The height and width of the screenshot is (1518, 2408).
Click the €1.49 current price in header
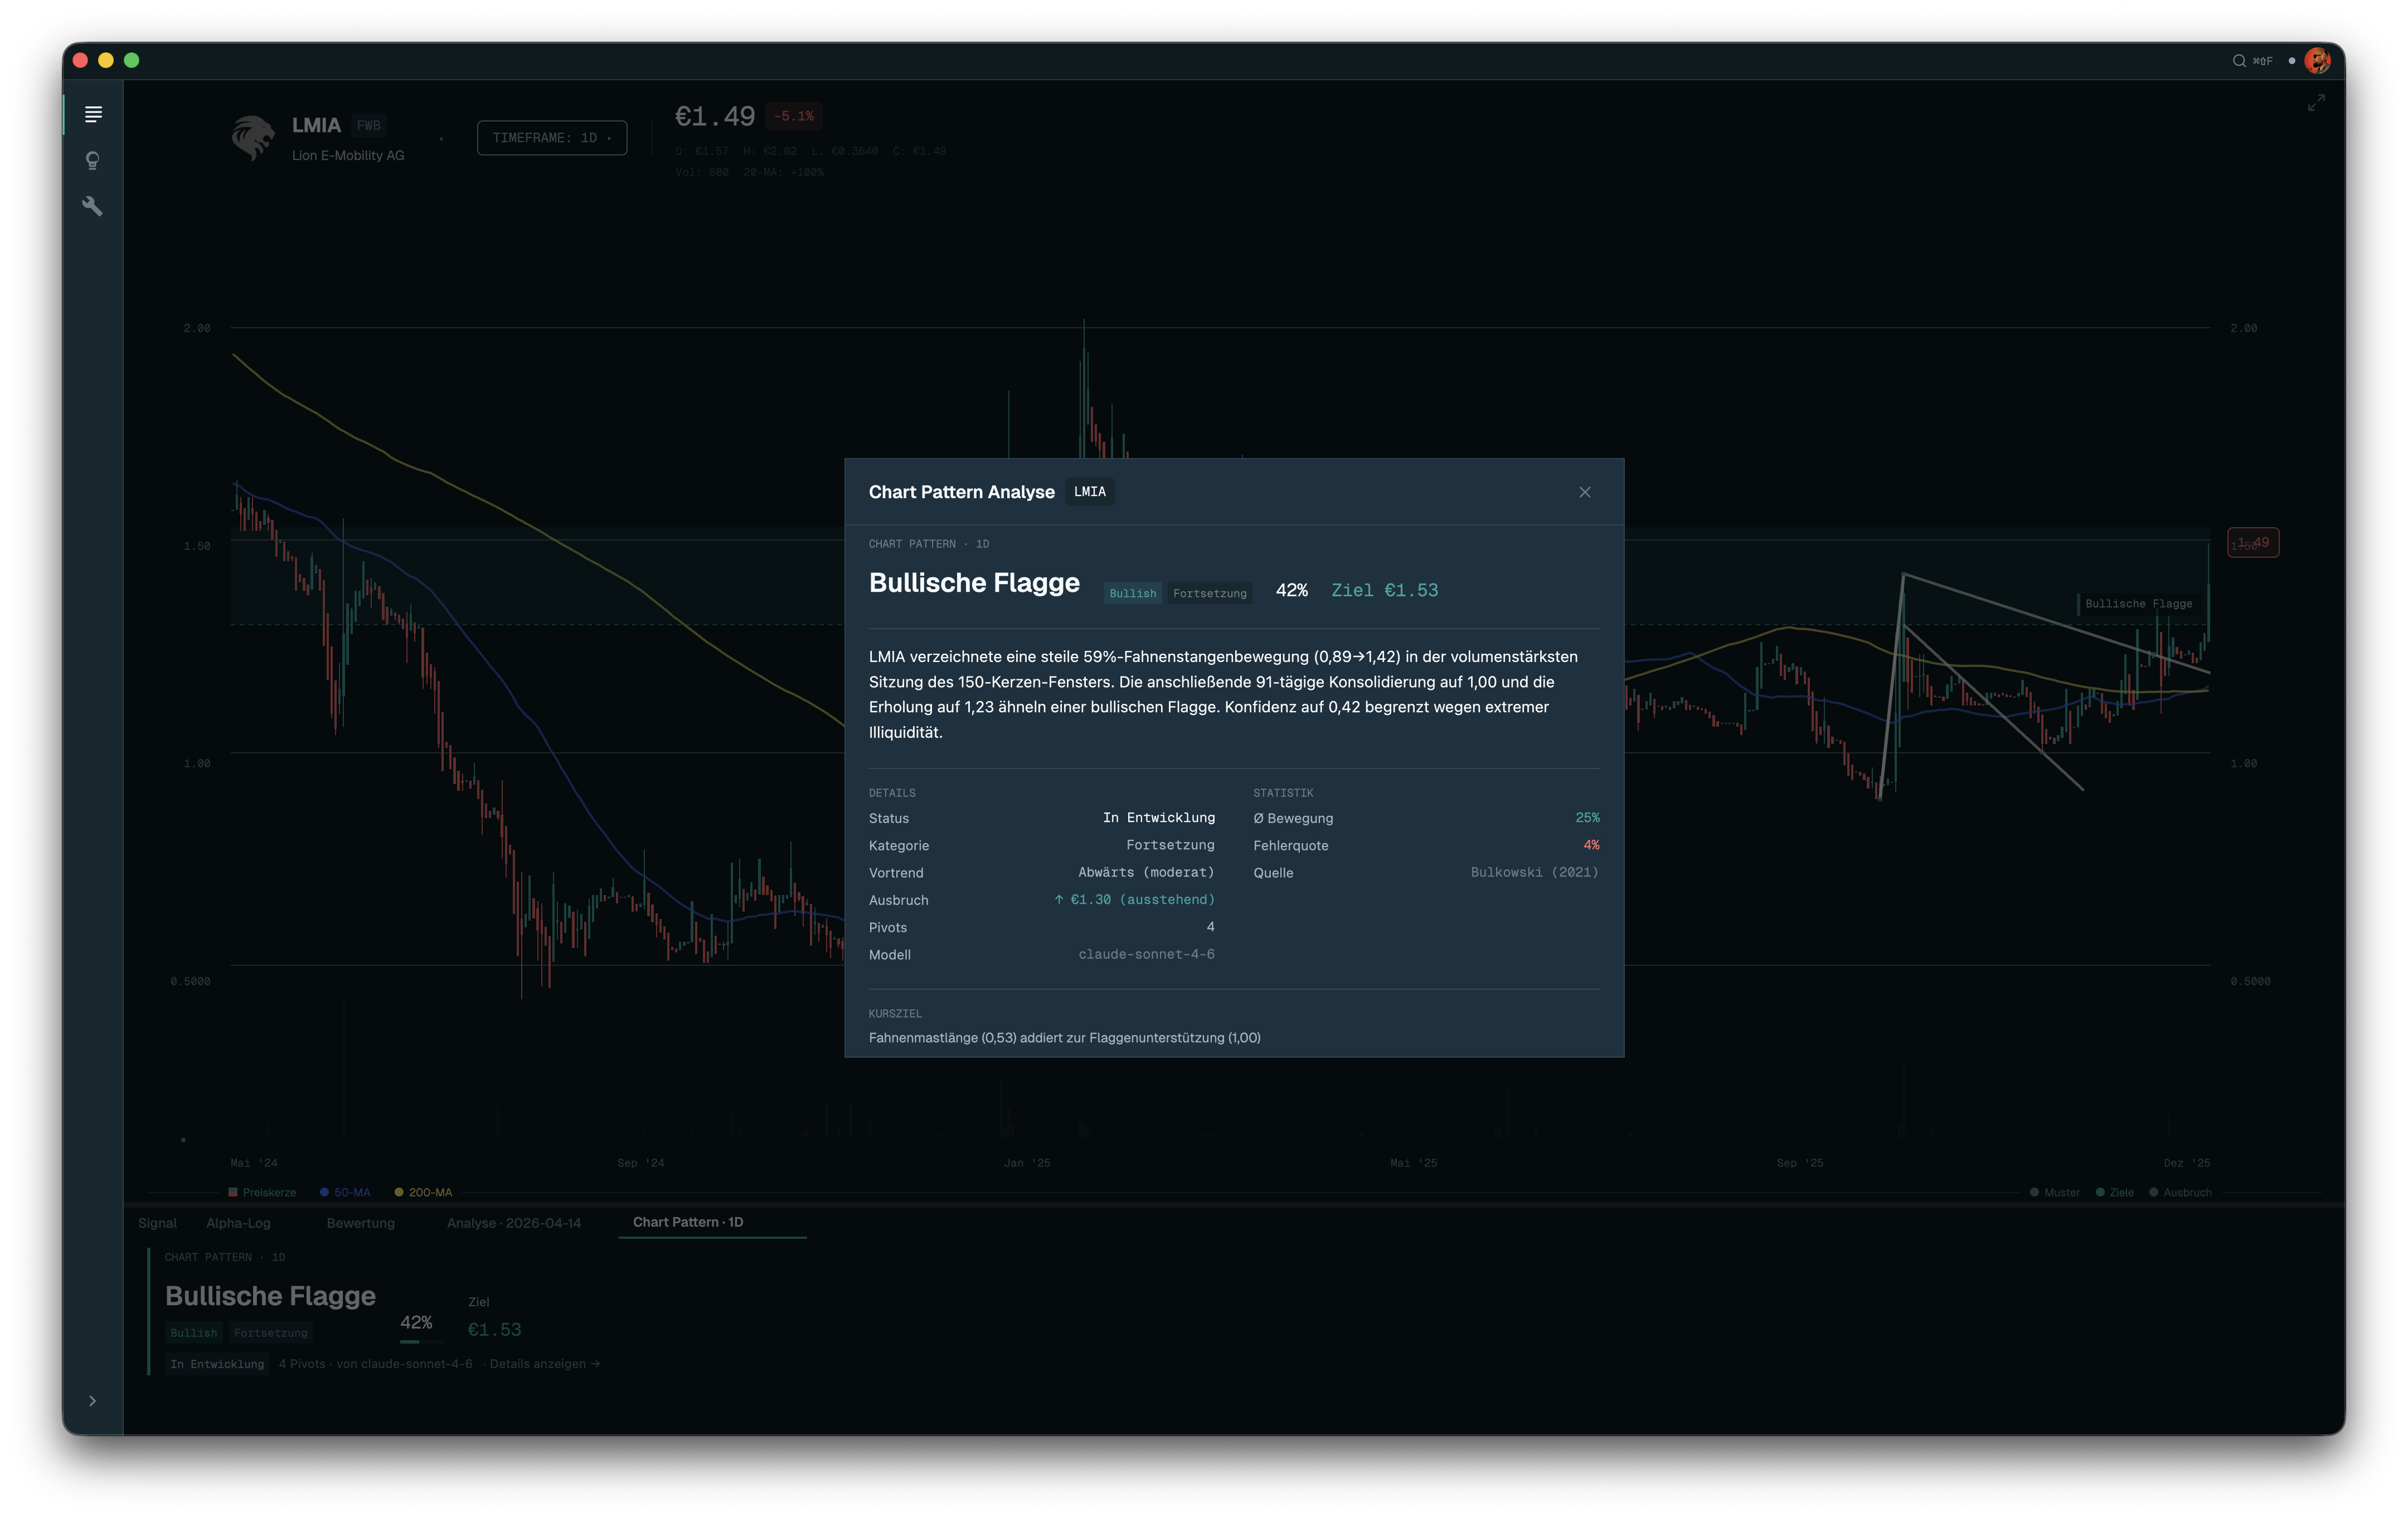(x=715, y=116)
